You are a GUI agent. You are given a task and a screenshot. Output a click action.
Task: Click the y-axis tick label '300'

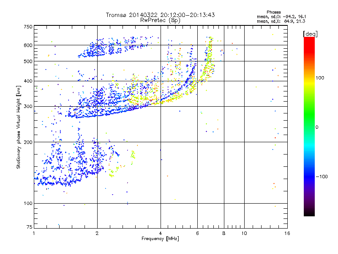(28, 107)
